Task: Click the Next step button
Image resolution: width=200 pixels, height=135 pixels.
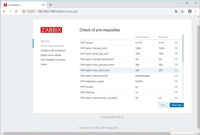Action: (177, 105)
